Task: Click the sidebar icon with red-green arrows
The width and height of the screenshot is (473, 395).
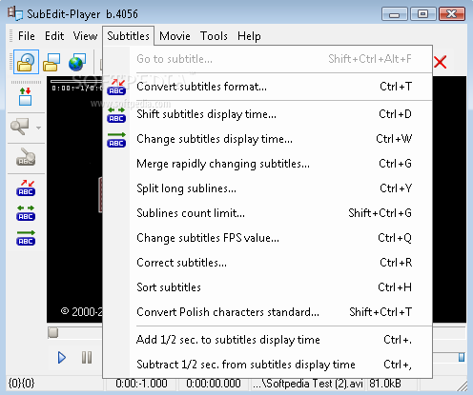Action: click(25, 96)
